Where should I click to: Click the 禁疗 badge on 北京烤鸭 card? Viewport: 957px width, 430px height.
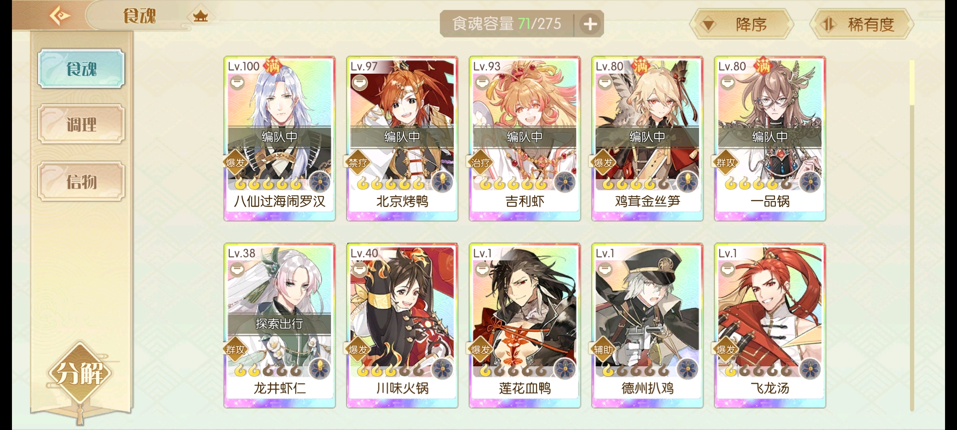[358, 162]
